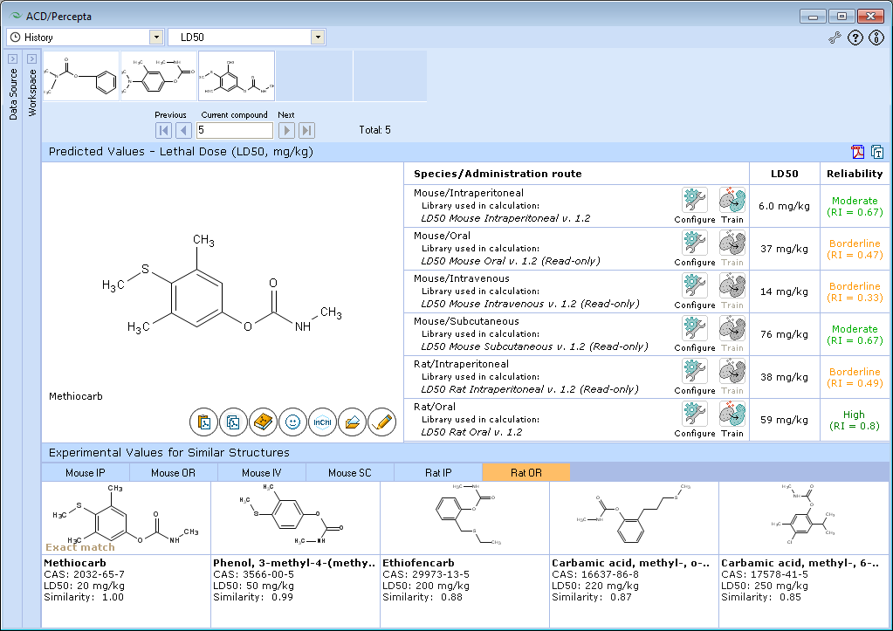Go to first compound

[163, 130]
